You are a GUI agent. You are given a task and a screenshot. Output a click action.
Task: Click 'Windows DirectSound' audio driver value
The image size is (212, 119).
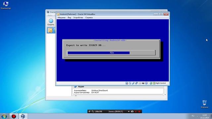pyautogui.click(x=99, y=90)
